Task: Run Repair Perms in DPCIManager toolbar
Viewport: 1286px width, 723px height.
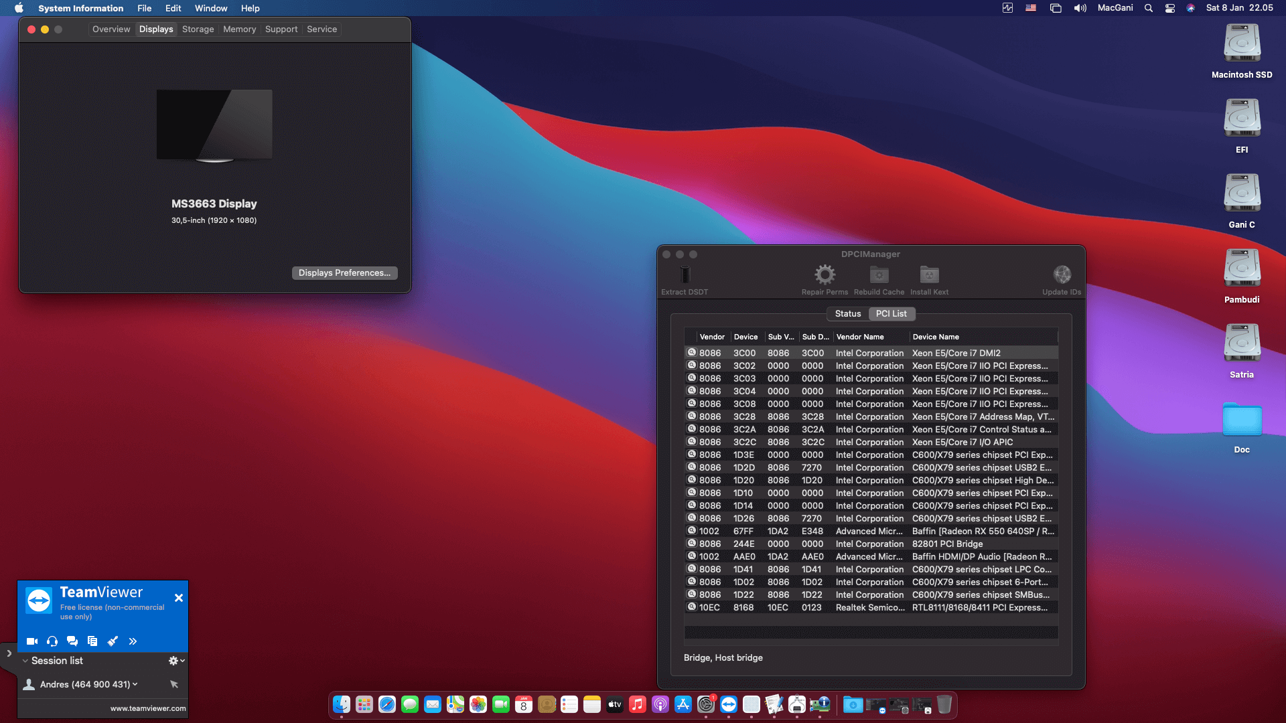Action: 825,275
